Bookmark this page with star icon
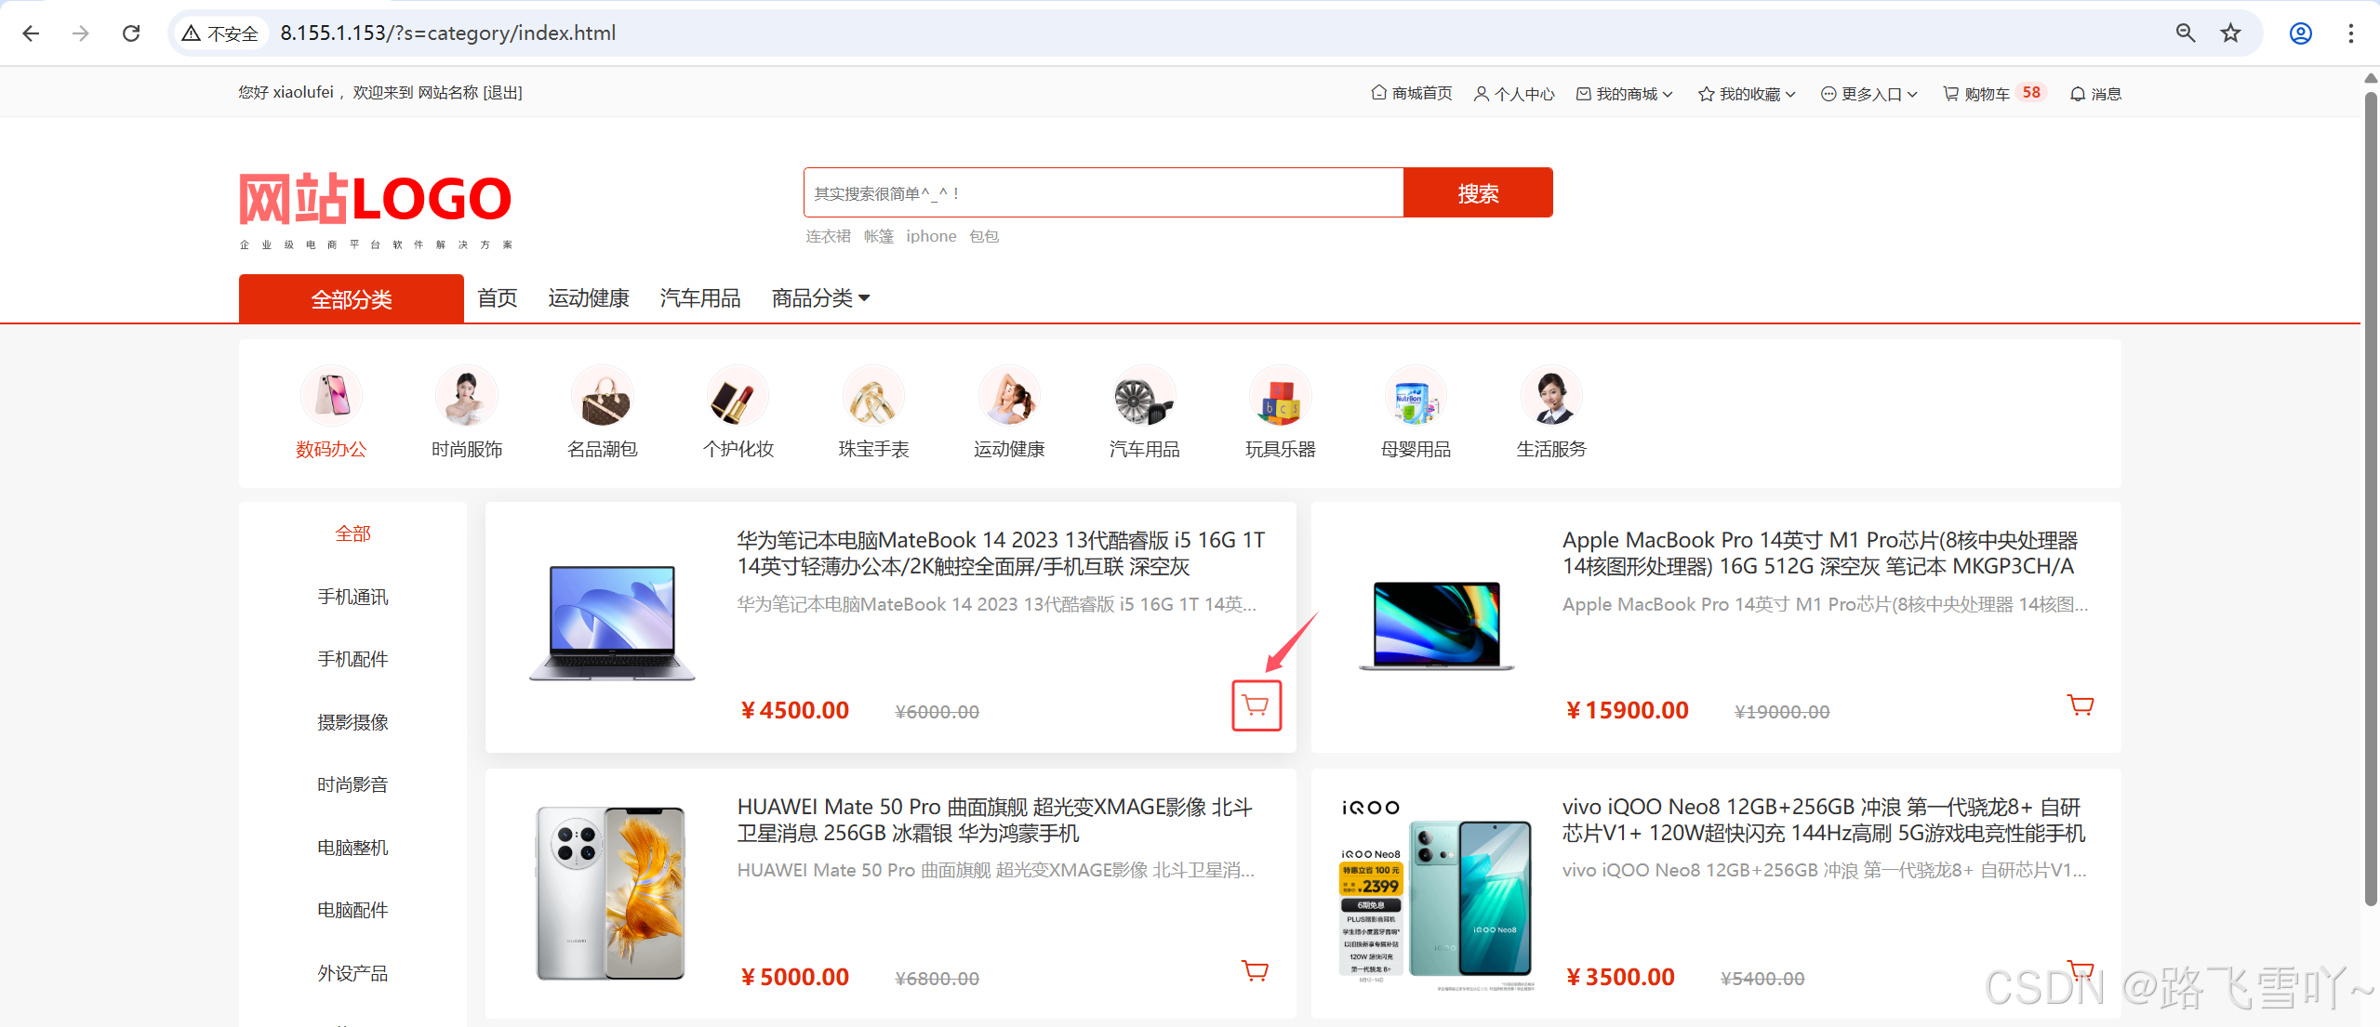 tap(2230, 33)
